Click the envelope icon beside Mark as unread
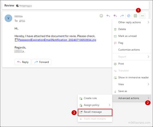The height and width of the screenshot is (127, 153). click(115, 36)
